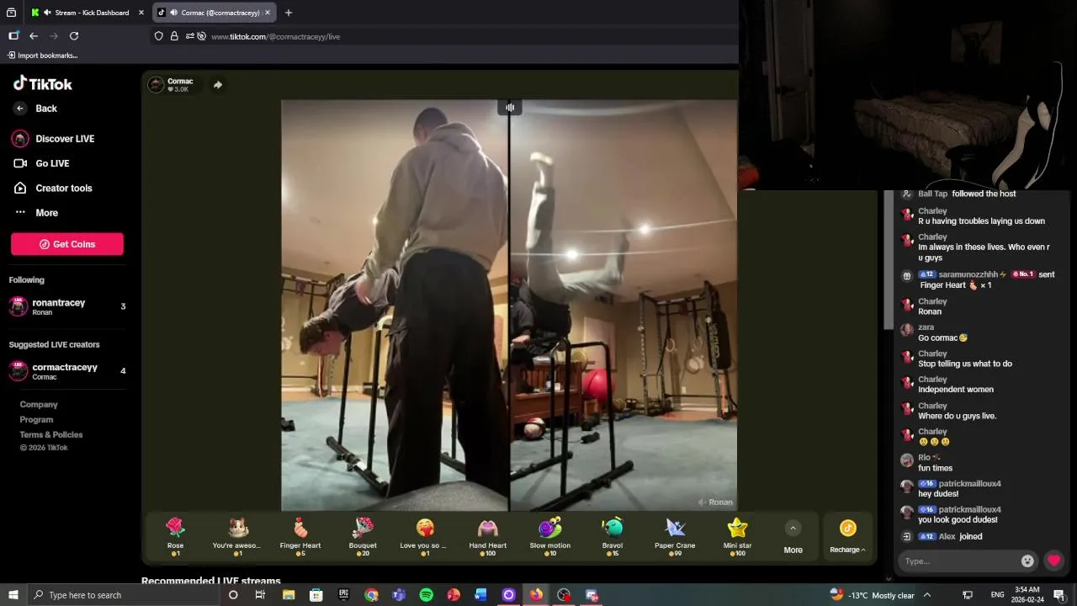
Task: Close the Kick Dashboard tab
Action: [x=141, y=13]
